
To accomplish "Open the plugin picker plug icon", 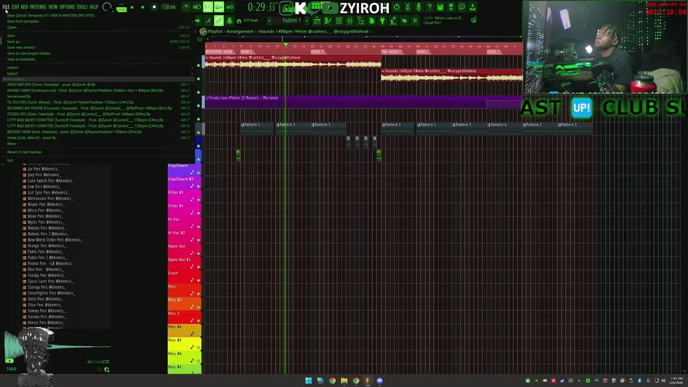I will point(382,20).
